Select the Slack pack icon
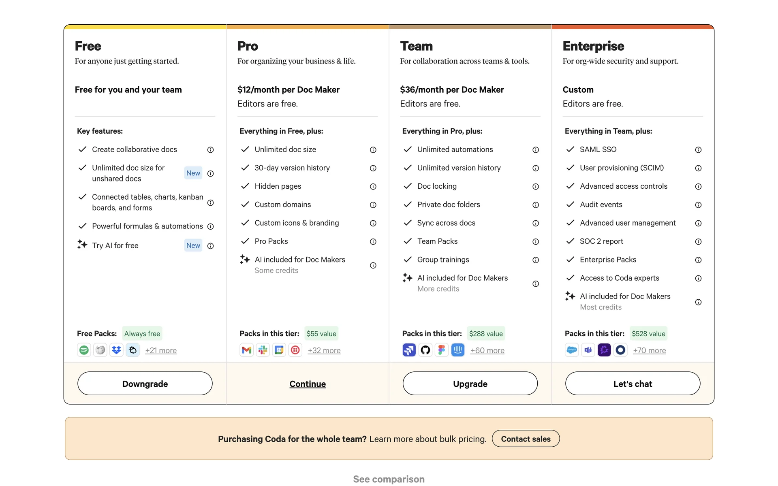Screen dimensions: 778x486 pyautogui.click(x=263, y=350)
